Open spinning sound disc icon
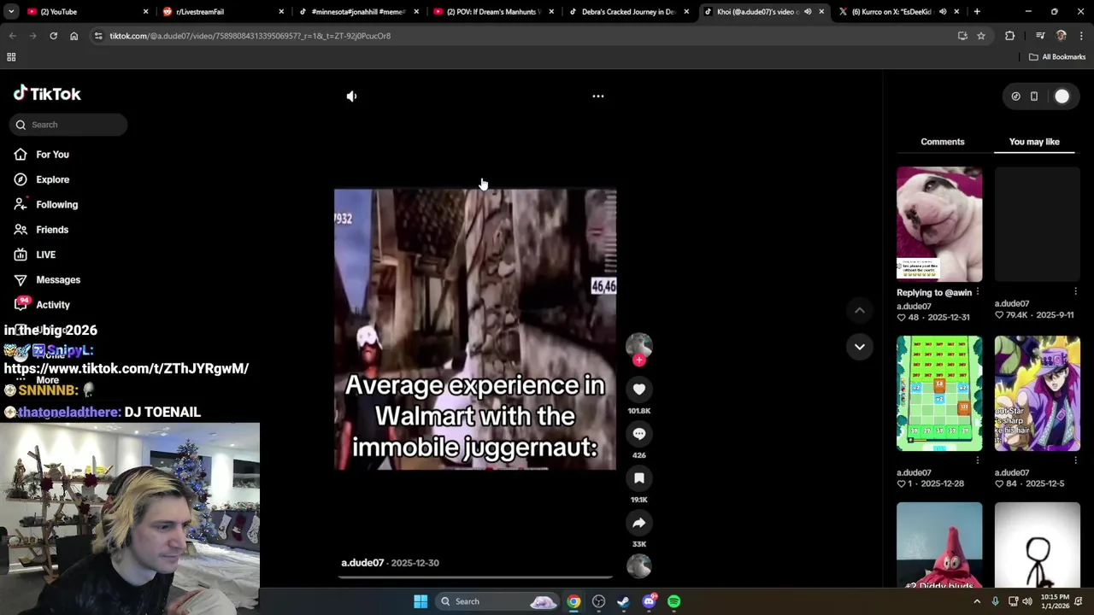 pyautogui.click(x=639, y=565)
